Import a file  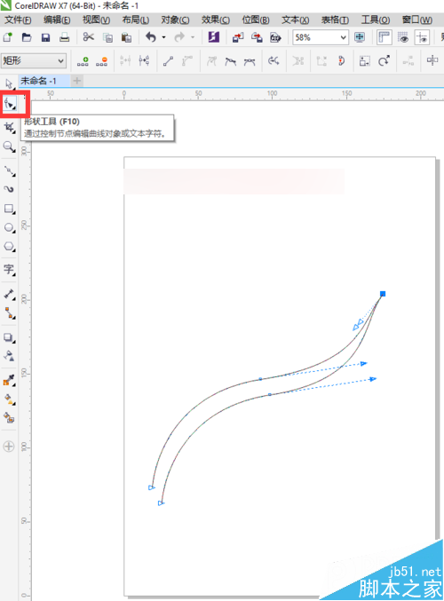(238, 37)
